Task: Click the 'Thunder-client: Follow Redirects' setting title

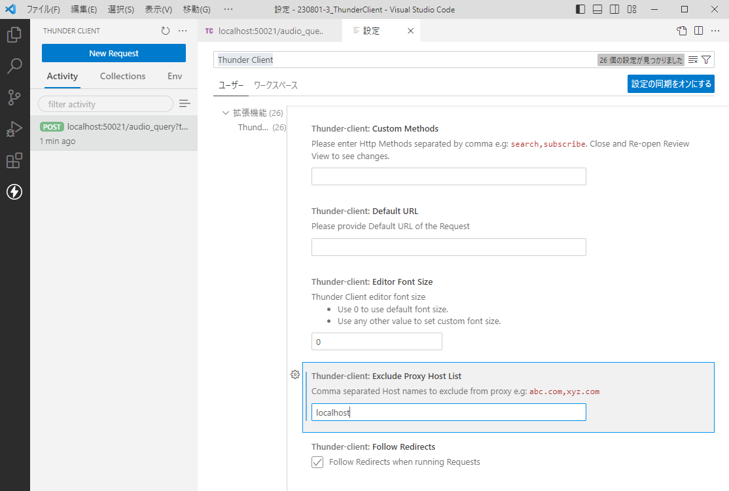Action: coord(373,447)
